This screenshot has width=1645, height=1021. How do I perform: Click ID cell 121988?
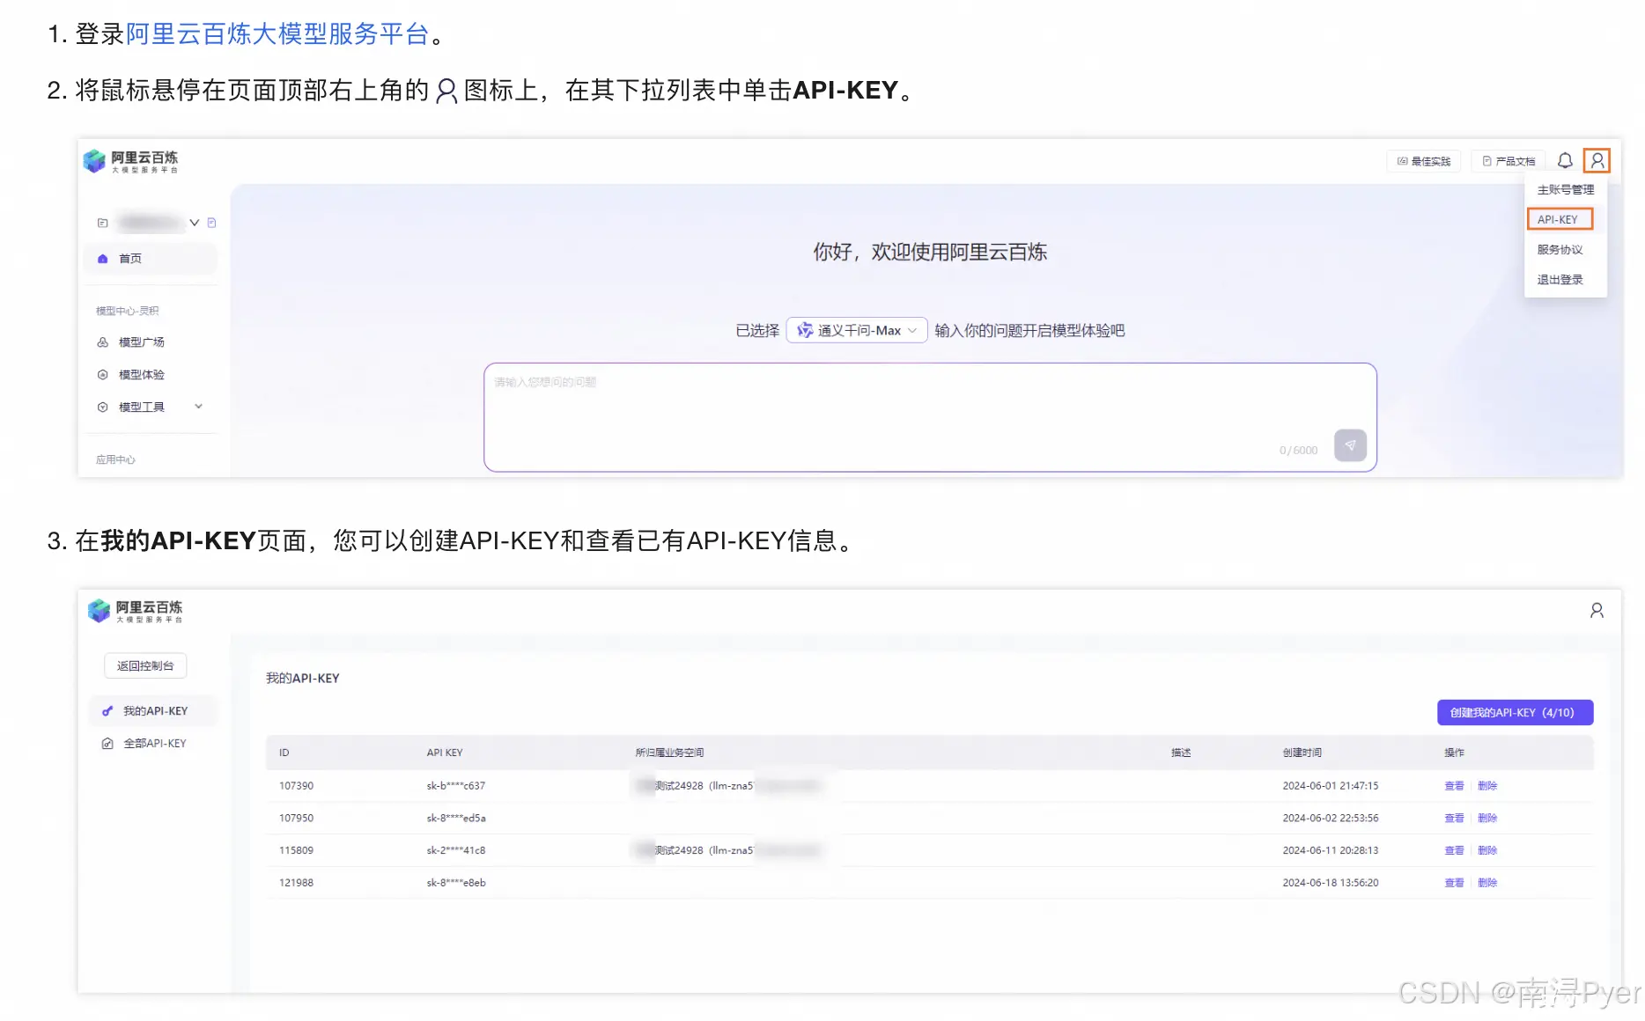point(296,882)
